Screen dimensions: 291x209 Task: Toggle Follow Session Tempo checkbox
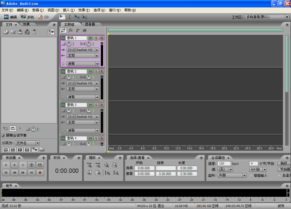[3, 135]
